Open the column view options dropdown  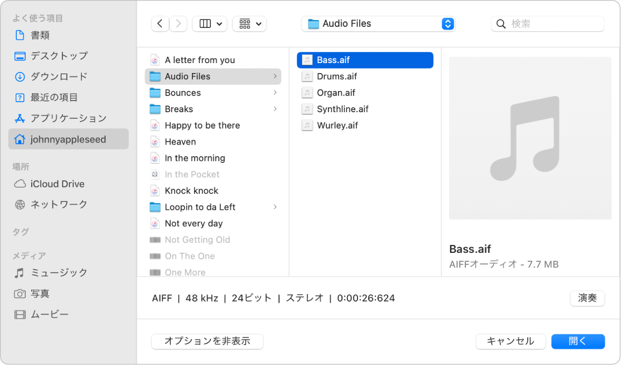210,23
